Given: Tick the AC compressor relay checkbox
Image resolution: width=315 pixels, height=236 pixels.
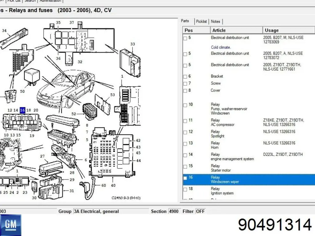Looking at the screenshot, I should (x=185, y=121).
